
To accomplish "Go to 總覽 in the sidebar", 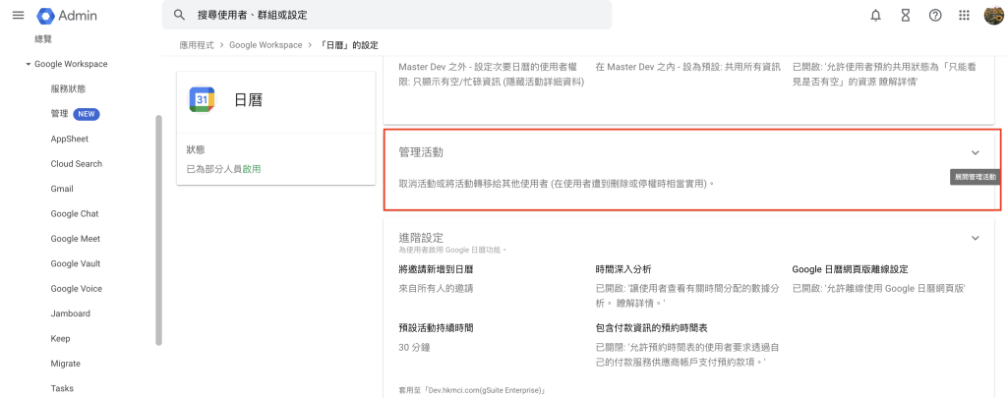I will [x=43, y=39].
